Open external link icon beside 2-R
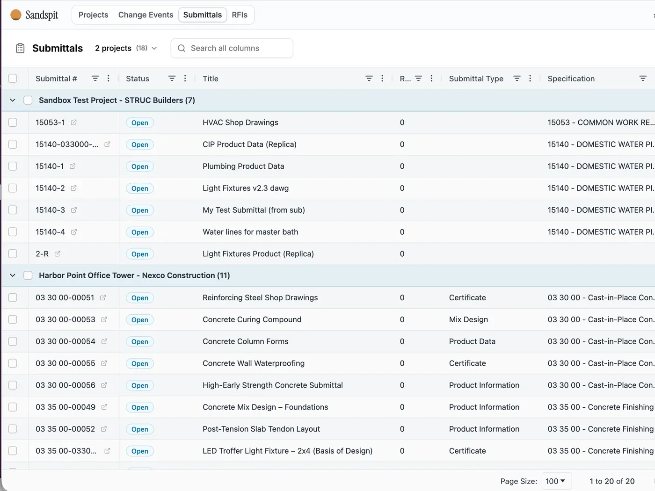 coord(58,254)
